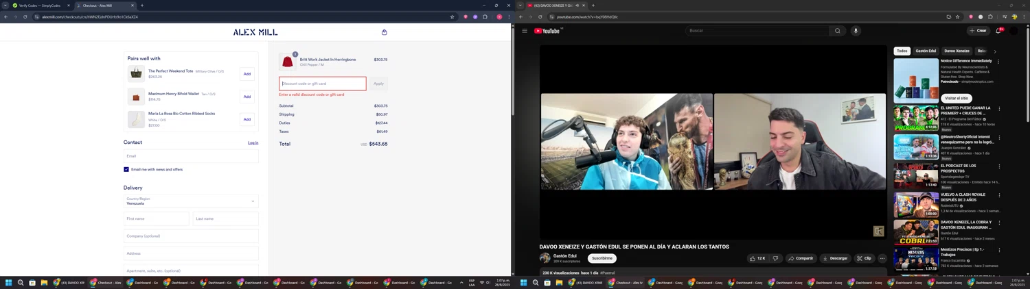Start YouTube voice search with microphone
This screenshot has width=1030, height=289.
[x=856, y=31]
